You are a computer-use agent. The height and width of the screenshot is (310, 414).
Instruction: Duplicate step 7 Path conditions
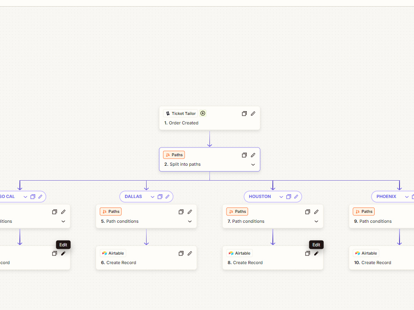click(307, 212)
